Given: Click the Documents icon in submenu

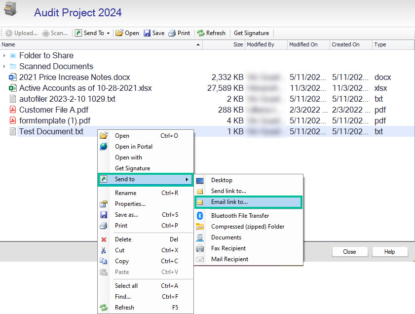Looking at the screenshot, I should coord(200,238).
